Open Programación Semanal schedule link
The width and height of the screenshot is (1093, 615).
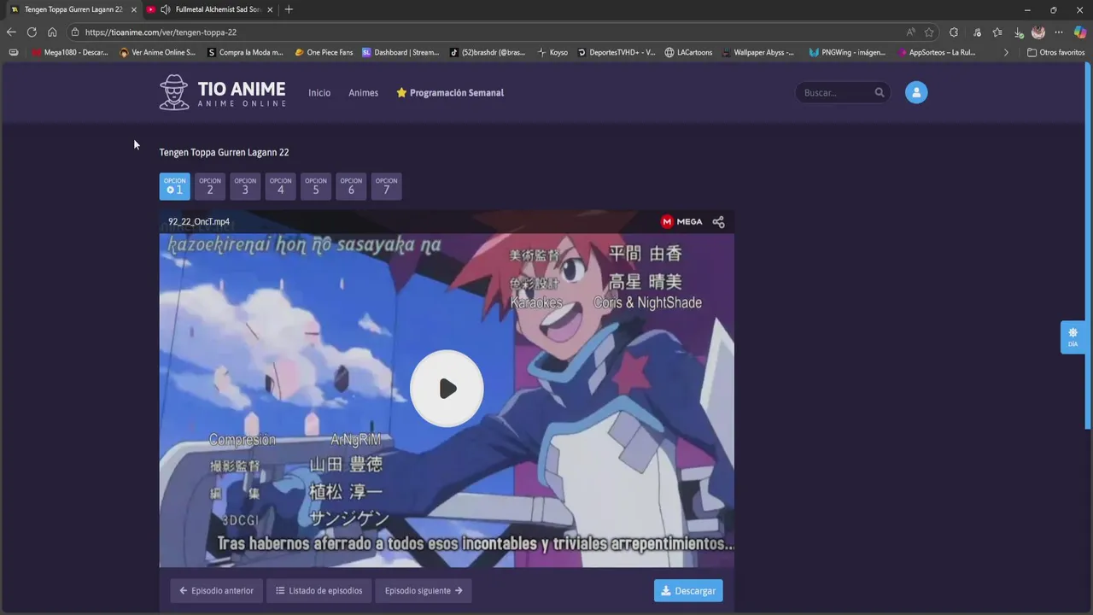point(450,92)
